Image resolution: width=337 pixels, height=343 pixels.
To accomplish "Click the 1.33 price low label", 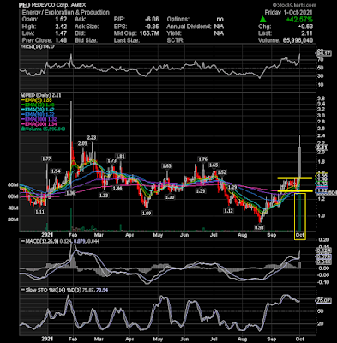I will 104,196.
